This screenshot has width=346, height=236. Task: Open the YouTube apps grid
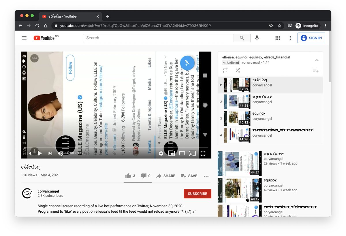tap(278, 38)
